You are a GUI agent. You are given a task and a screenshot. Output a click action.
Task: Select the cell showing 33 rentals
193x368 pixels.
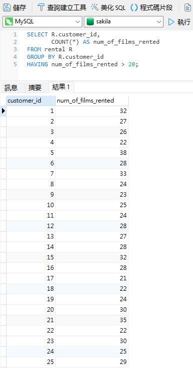pyautogui.click(x=92, y=174)
